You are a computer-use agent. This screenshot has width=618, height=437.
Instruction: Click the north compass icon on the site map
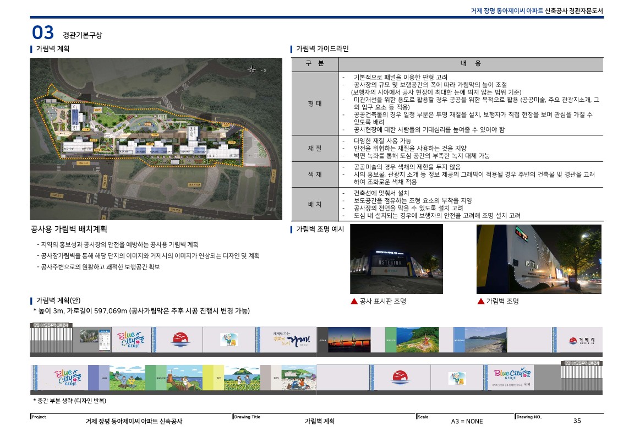[x=253, y=69]
